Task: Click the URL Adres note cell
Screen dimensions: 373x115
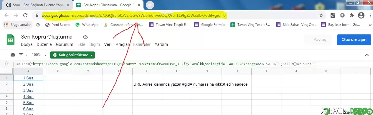Action: (x=190, y=84)
